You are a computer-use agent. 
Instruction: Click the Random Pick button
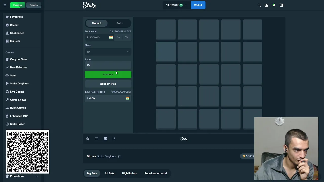point(108,84)
